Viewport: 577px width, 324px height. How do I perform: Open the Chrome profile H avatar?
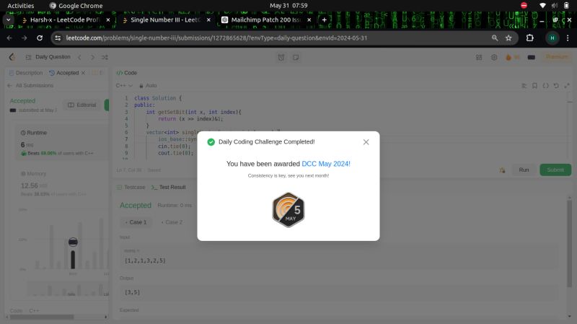tap(552, 38)
